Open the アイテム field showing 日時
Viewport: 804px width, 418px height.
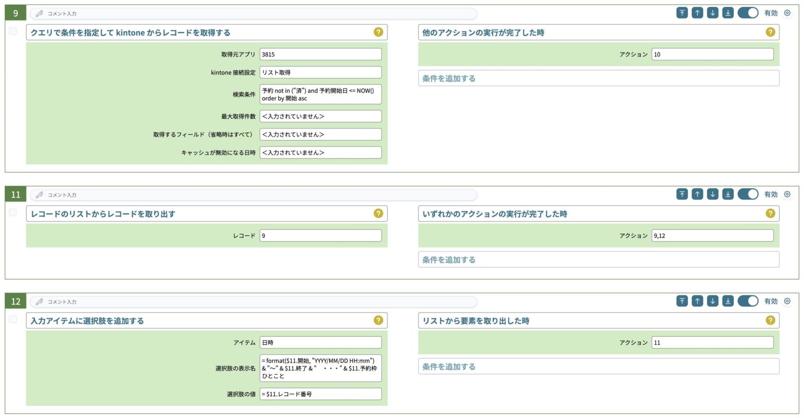[320, 342]
